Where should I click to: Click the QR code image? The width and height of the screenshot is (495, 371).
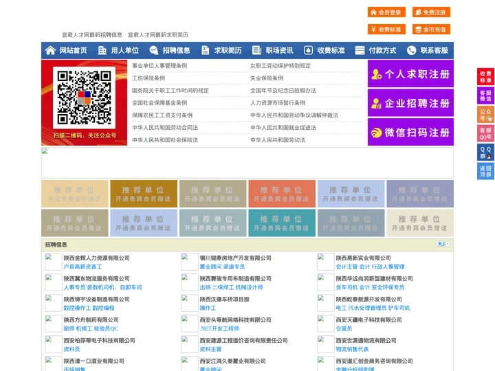click(85, 97)
